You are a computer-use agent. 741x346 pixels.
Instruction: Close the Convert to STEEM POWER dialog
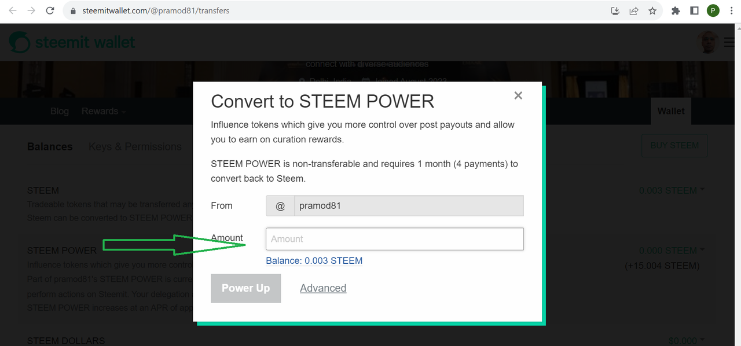click(518, 95)
